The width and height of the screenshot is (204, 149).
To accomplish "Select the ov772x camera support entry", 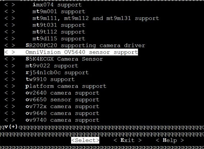I will (x=62, y=106).
